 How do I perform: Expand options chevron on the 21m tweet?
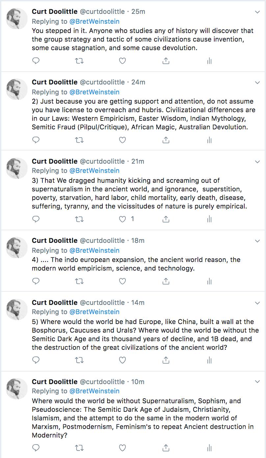pos(258,162)
